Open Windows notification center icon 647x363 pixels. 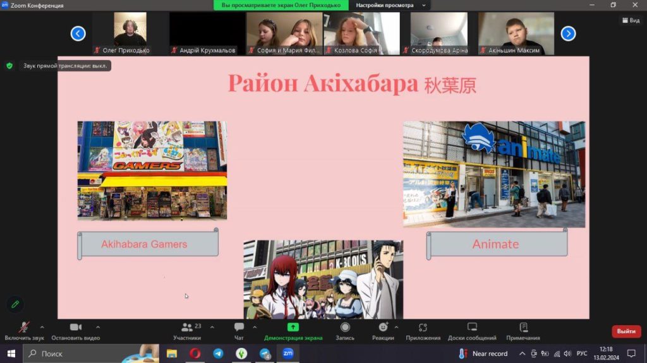pos(631,354)
